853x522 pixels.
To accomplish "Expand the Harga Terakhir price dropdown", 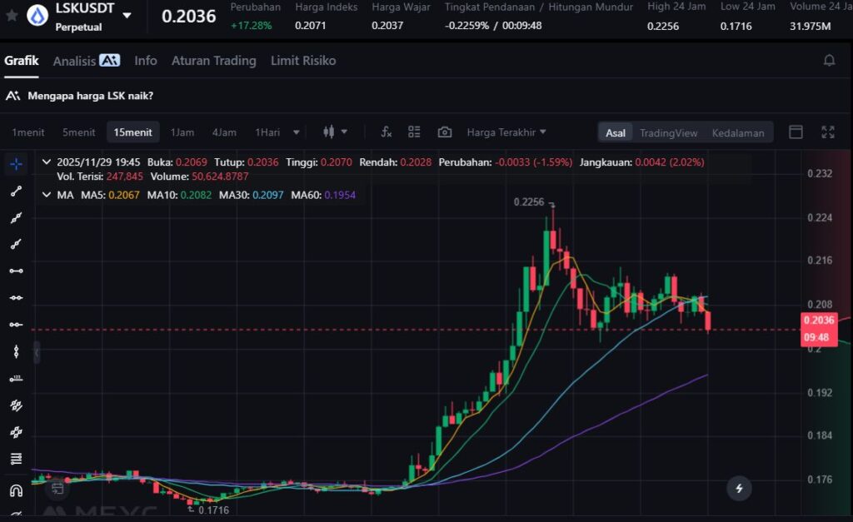I will [506, 132].
